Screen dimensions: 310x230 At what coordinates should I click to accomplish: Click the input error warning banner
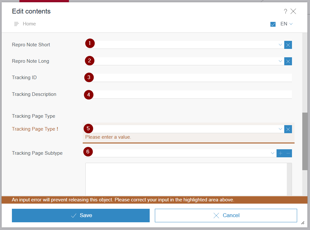coord(155,200)
